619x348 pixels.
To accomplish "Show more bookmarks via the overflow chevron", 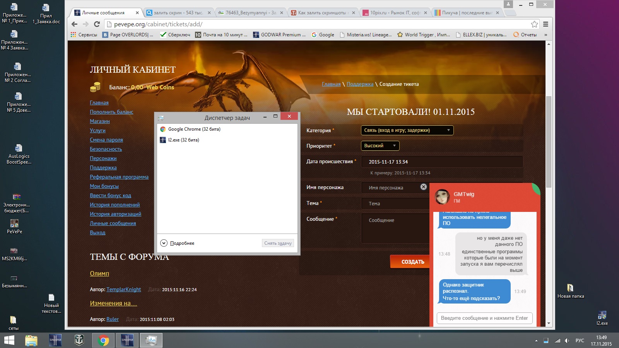I will point(545,34).
